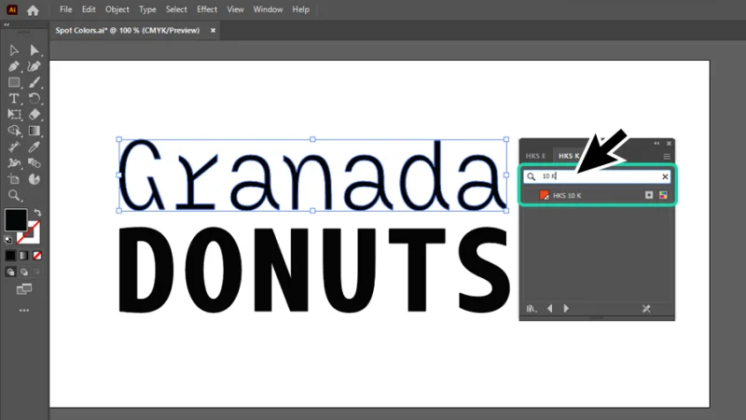
Task: Select the Pie Graph tool
Action: pos(34,179)
